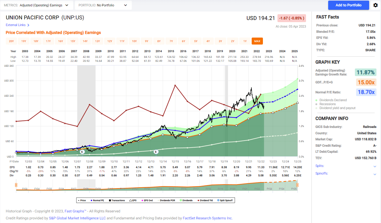Select the 9Y time range
Image resolution: width=381 pixels, height=223 pixels.
click(147, 41)
